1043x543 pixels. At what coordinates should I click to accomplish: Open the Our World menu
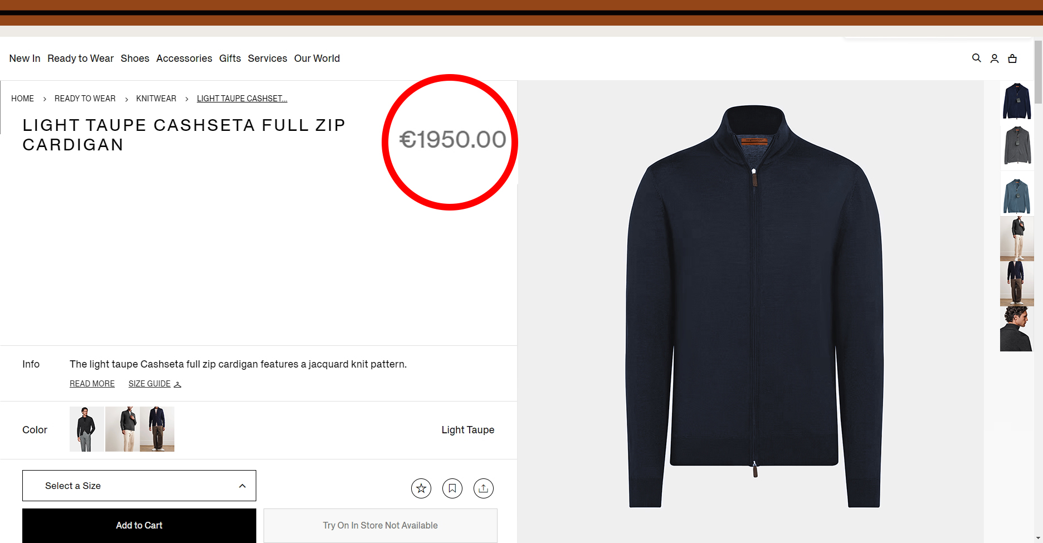[x=316, y=58]
